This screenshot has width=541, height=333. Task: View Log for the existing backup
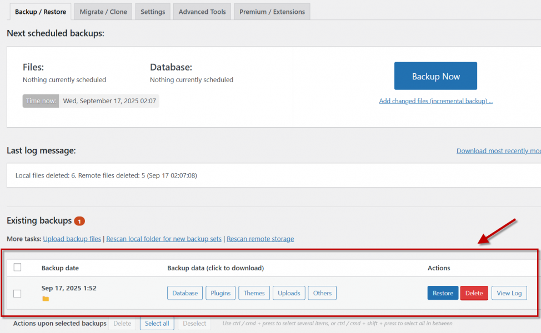point(509,293)
